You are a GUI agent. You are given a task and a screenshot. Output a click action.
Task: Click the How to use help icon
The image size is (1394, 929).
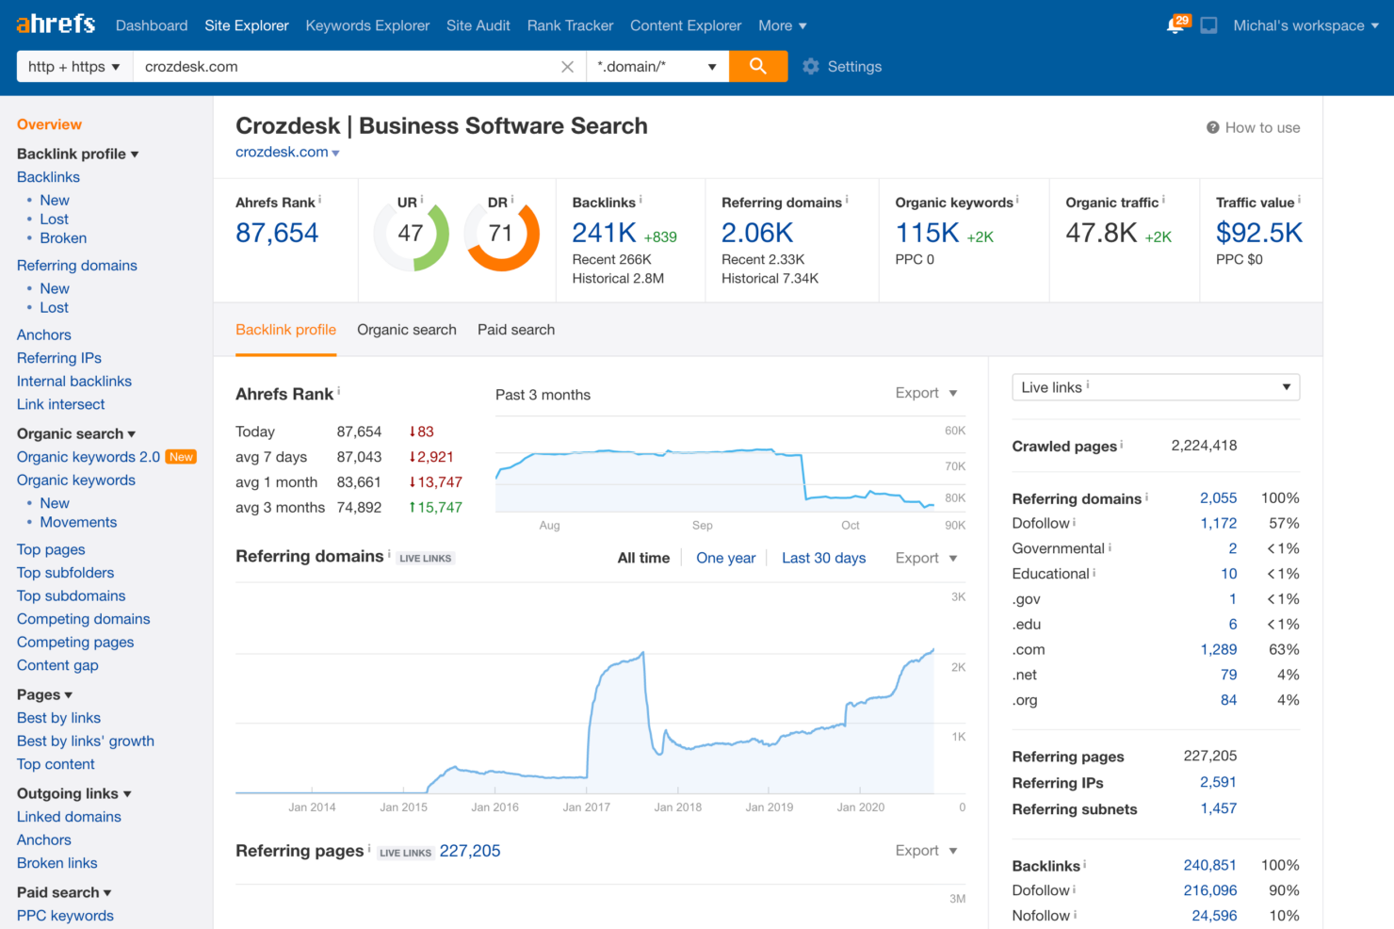tap(1213, 128)
